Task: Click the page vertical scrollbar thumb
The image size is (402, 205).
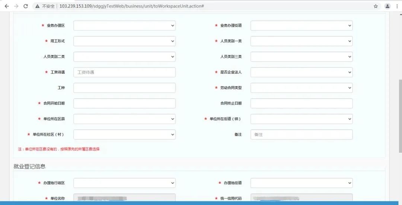Action: point(400,116)
